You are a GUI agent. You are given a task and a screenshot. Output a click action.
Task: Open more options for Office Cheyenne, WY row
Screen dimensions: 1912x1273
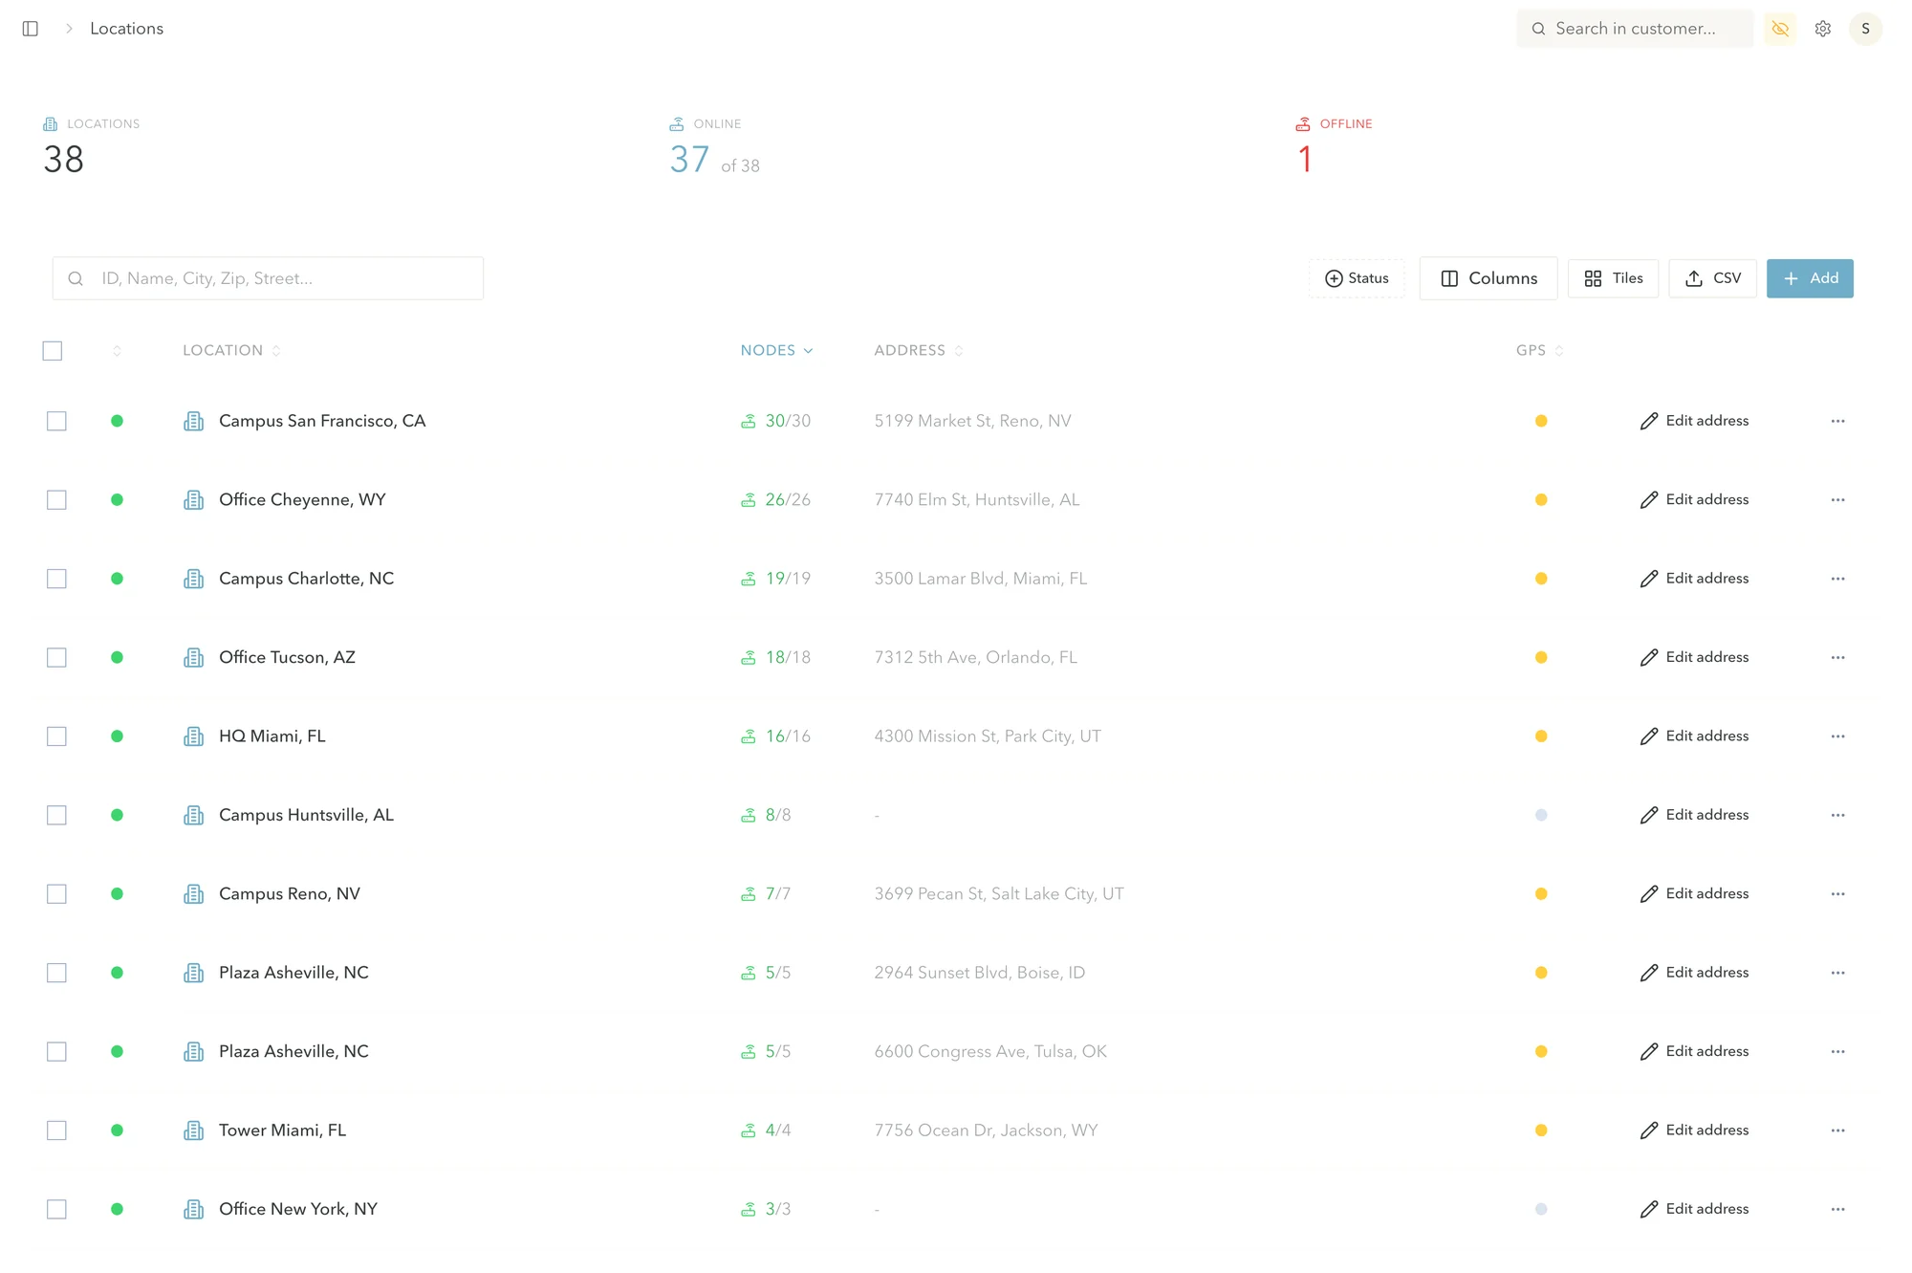(1837, 499)
